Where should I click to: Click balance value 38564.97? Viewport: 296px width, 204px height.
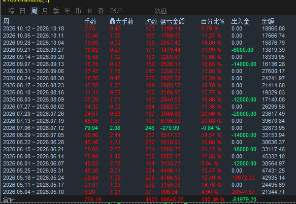[273, 163]
